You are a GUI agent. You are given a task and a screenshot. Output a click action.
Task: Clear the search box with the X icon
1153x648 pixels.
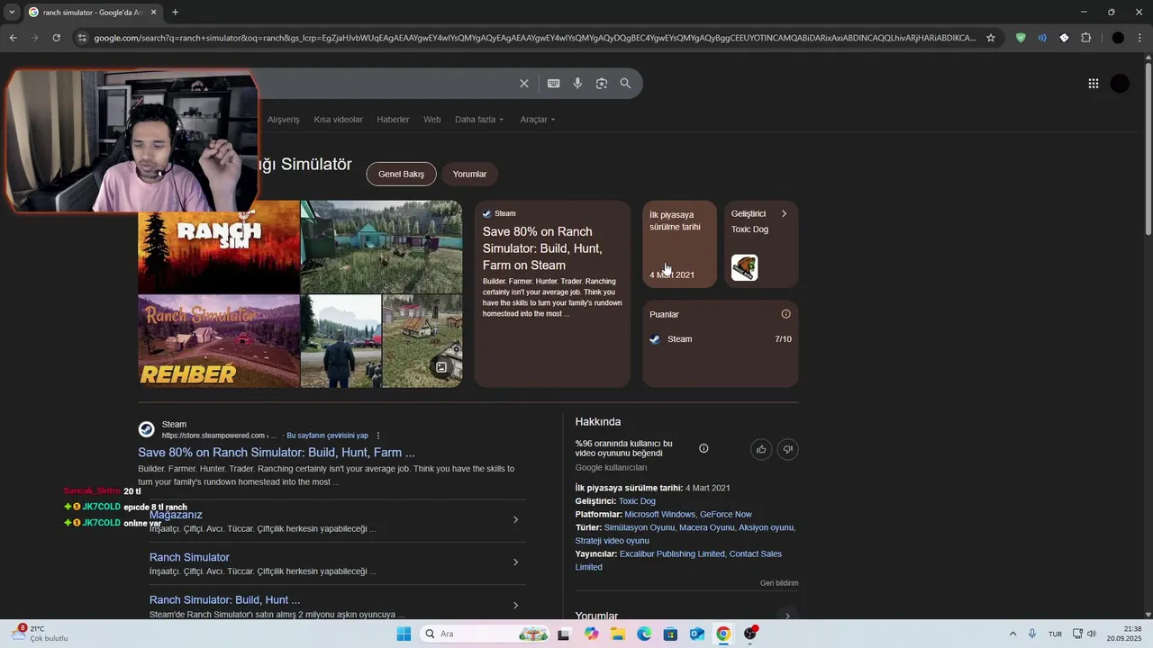524,83
